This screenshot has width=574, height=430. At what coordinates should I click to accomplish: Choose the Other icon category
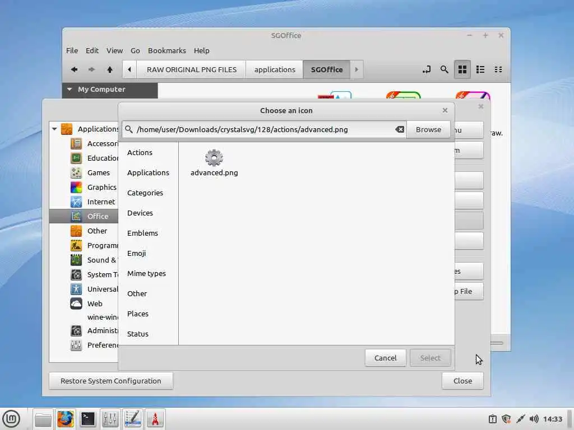(x=137, y=293)
